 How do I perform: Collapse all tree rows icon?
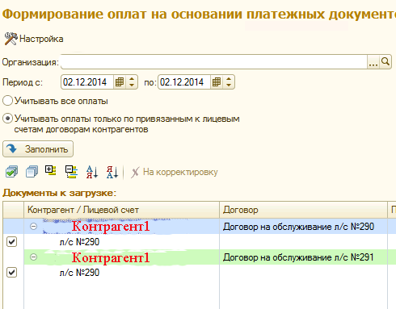71,172
